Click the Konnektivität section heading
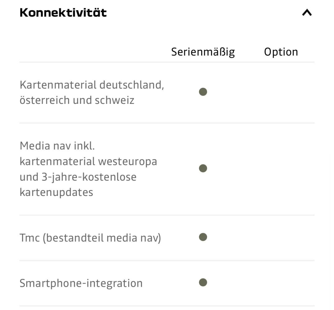This screenshot has width=334, height=310. [63, 13]
